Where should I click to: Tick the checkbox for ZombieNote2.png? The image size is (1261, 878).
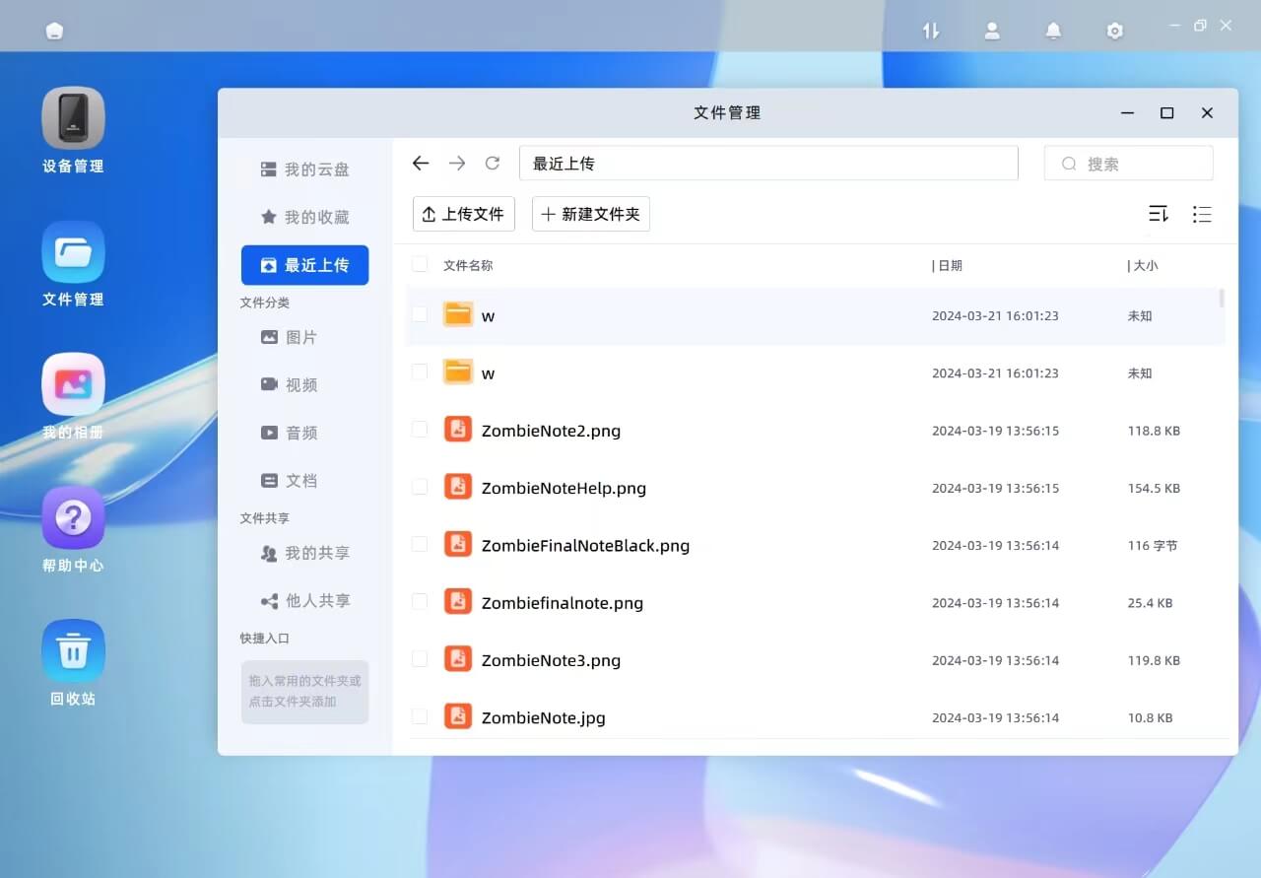420,430
